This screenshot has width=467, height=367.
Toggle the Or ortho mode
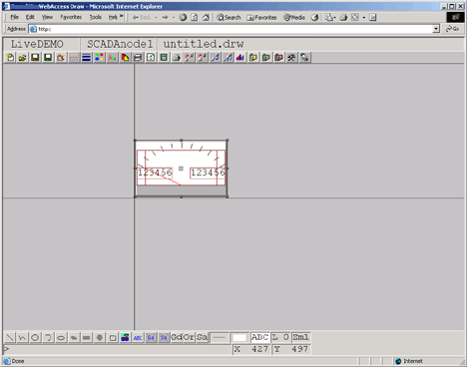189,337
